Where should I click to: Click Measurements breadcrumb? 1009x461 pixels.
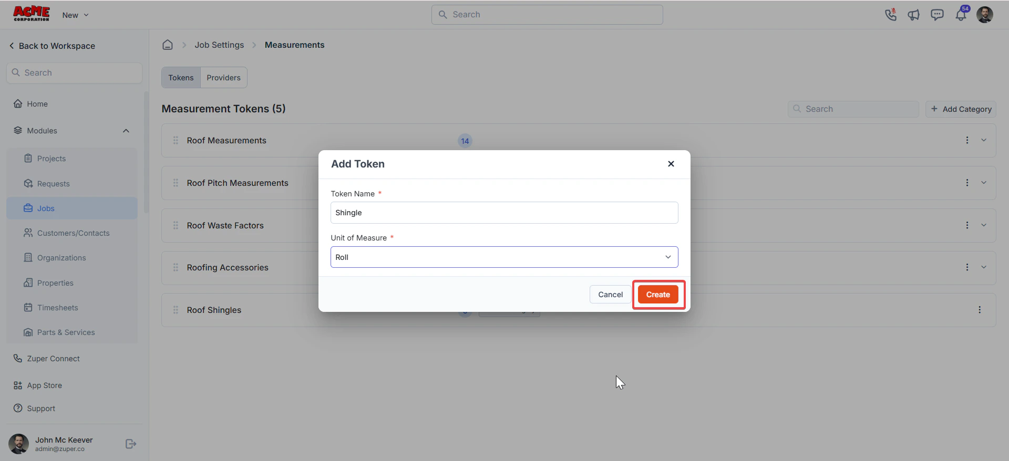(294, 45)
